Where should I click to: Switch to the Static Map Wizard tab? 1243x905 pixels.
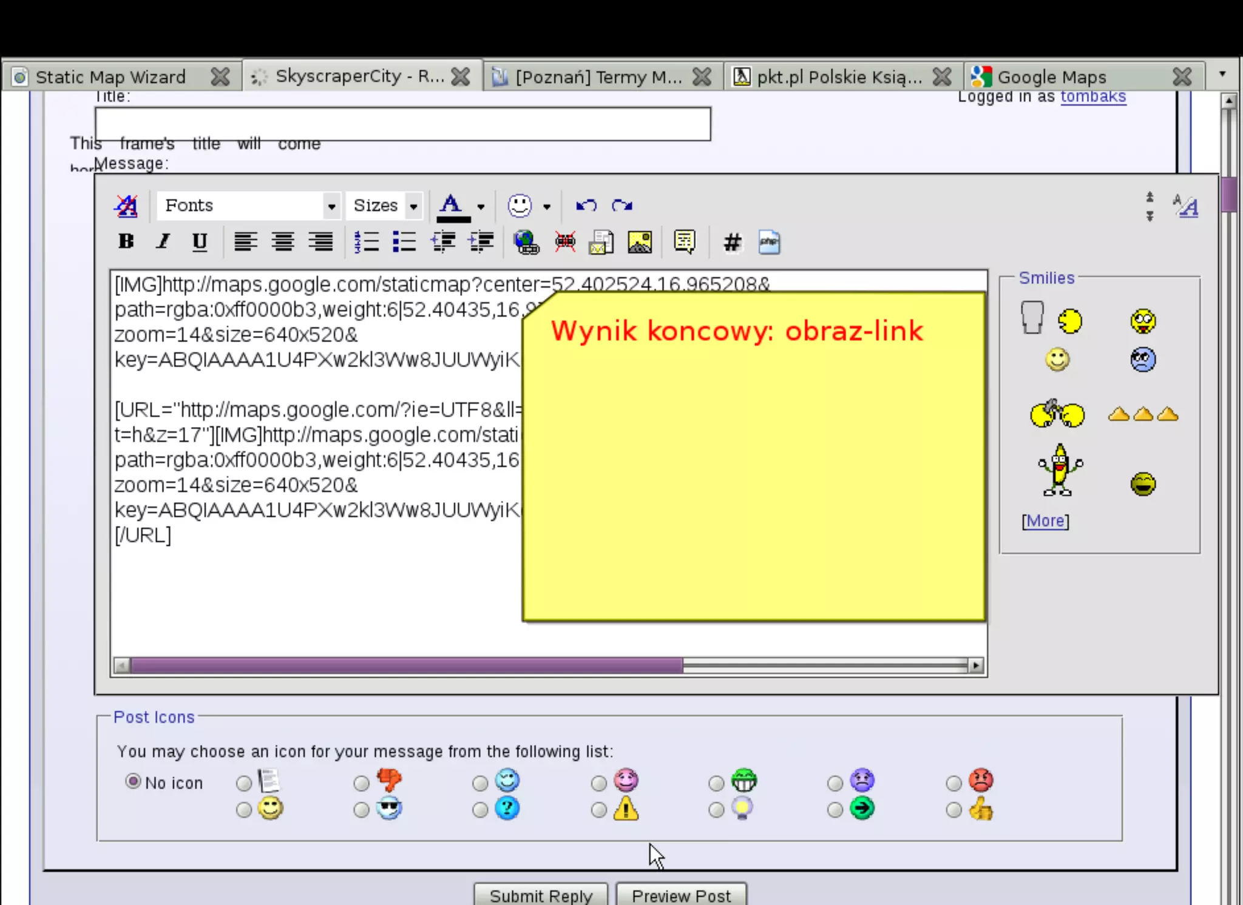tap(110, 77)
